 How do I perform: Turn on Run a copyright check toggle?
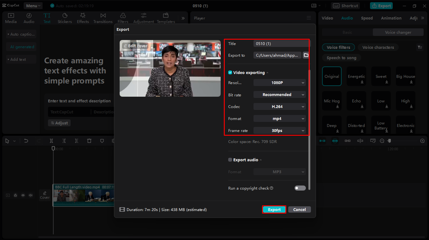300,188
